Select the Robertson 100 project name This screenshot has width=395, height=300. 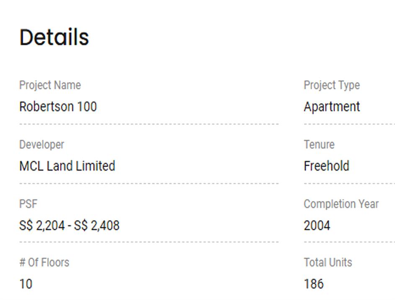(58, 107)
